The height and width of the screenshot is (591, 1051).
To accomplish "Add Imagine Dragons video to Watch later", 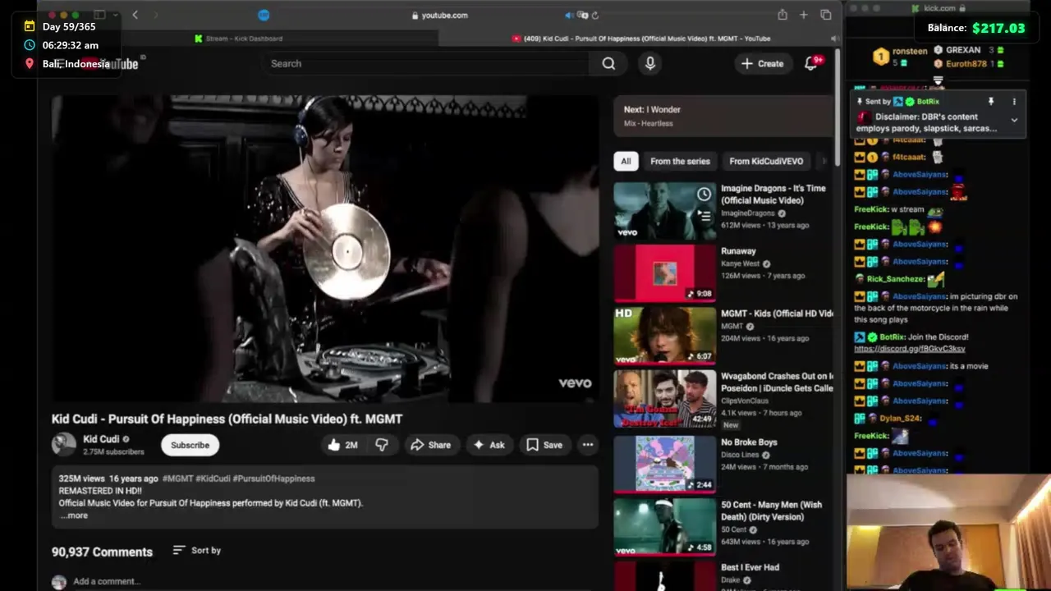I will (704, 195).
